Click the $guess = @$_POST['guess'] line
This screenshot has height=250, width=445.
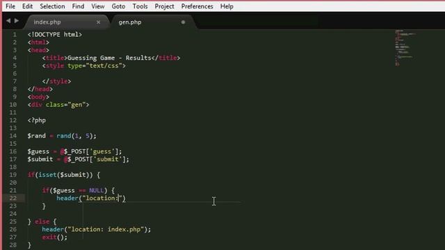tap(74, 151)
